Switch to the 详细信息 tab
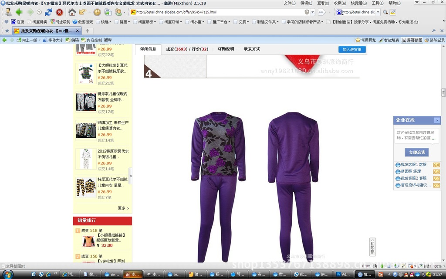Image resolution: width=446 pixels, height=279 pixels. [x=148, y=49]
